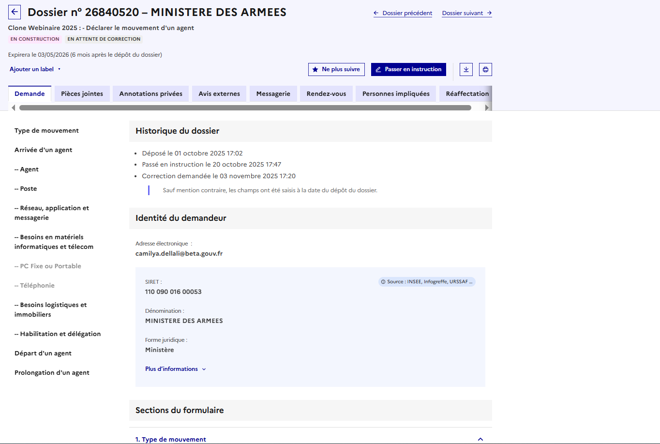
Task: Open the Ajouter un label dropdown
Action: pos(35,69)
